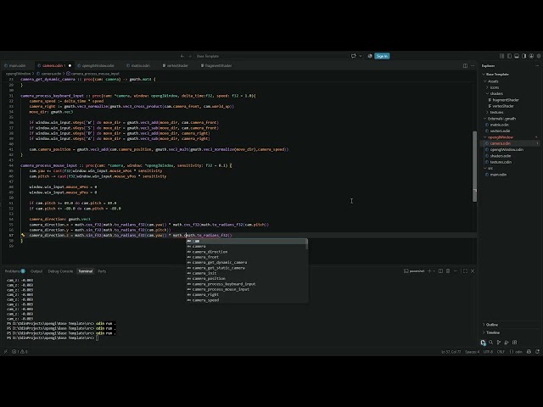The height and width of the screenshot is (407, 543).
Task: Open the gear settings icon at top right
Action: pyautogui.click(x=539, y=56)
